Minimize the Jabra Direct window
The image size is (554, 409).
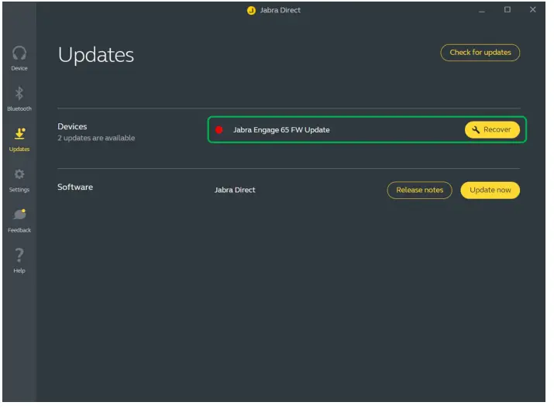[482, 10]
